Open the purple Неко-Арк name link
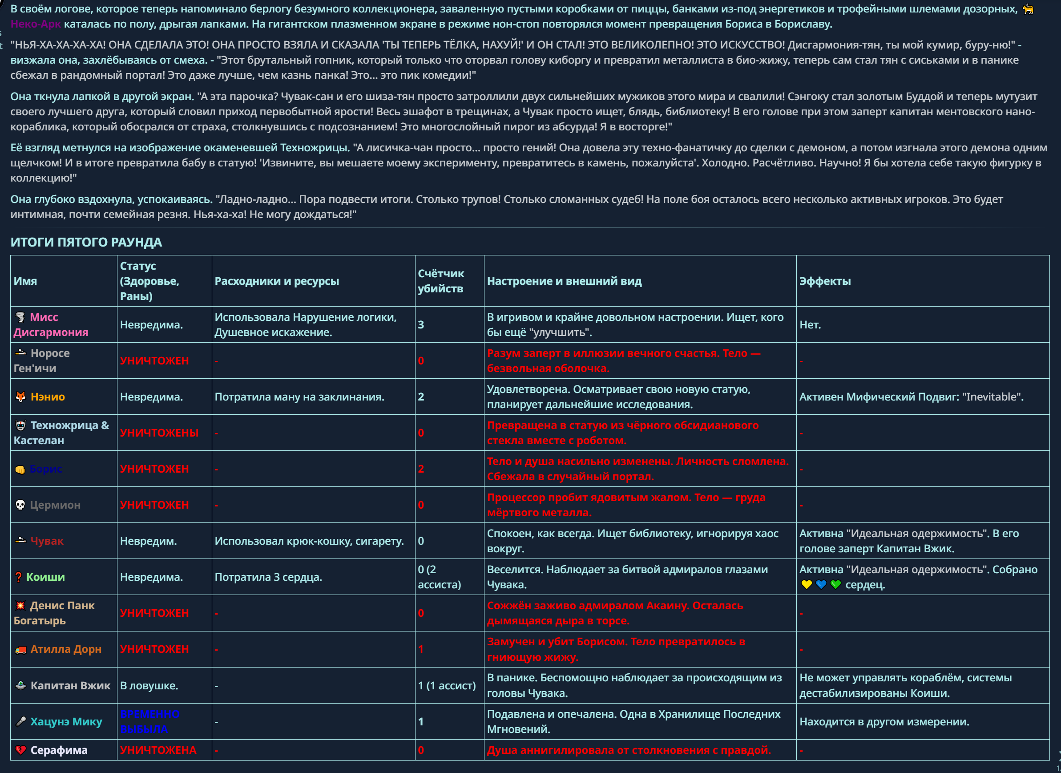 pyautogui.click(x=36, y=24)
